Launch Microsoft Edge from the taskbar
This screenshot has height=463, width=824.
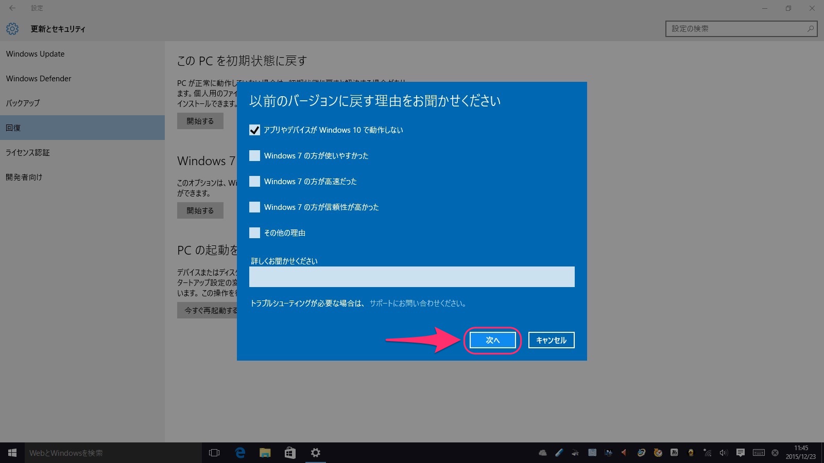point(240,453)
